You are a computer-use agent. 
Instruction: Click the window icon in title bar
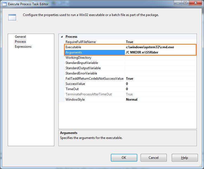coord(4,4)
